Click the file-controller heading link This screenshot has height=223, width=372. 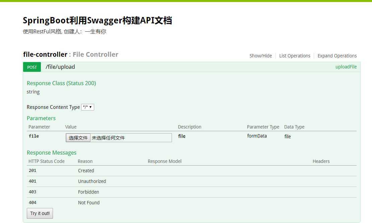(x=45, y=54)
